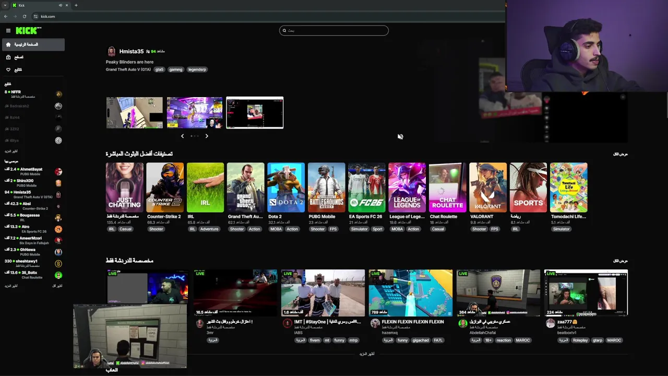Select the fivem tag

click(x=315, y=340)
